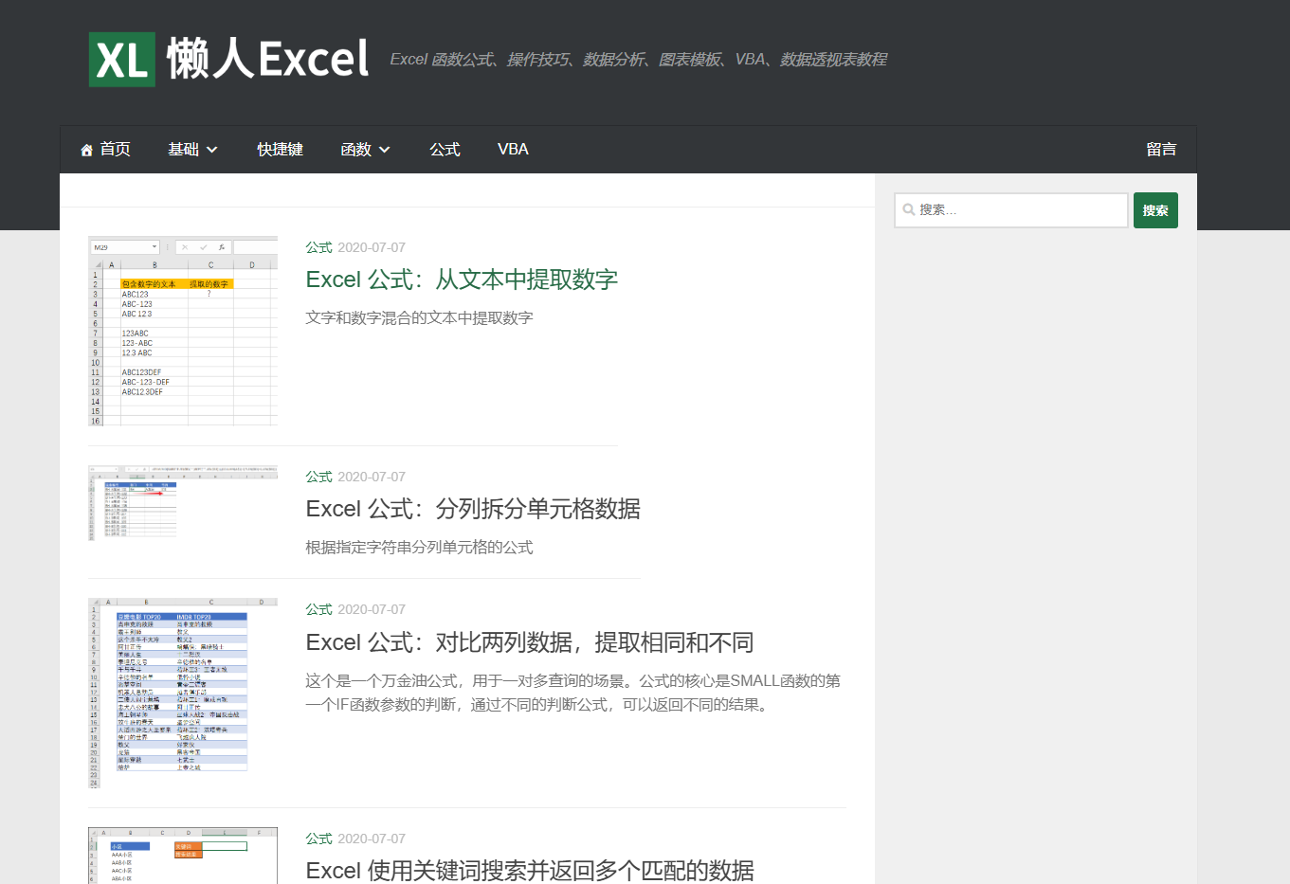
Task: Open the VBA menu item
Action: coord(513,150)
